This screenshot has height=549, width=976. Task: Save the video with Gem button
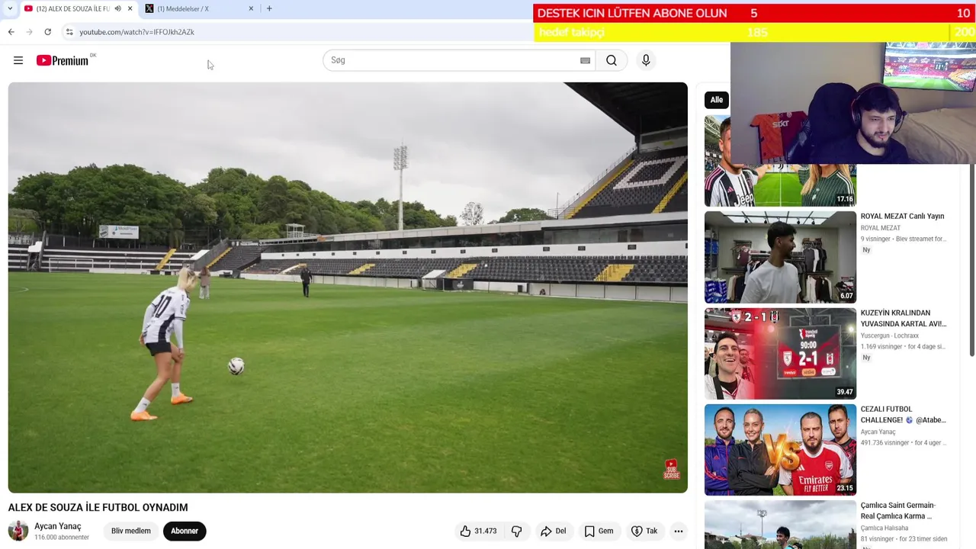(599, 531)
